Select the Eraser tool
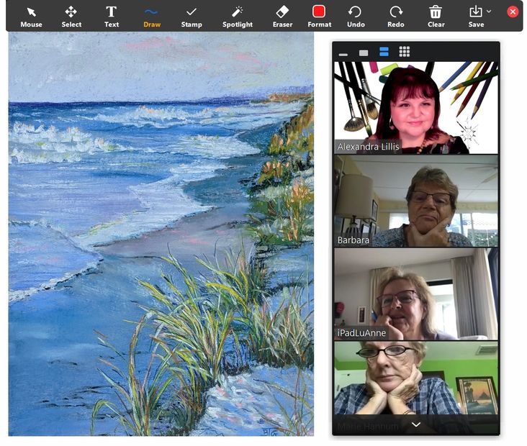The image size is (527, 446). click(282, 16)
